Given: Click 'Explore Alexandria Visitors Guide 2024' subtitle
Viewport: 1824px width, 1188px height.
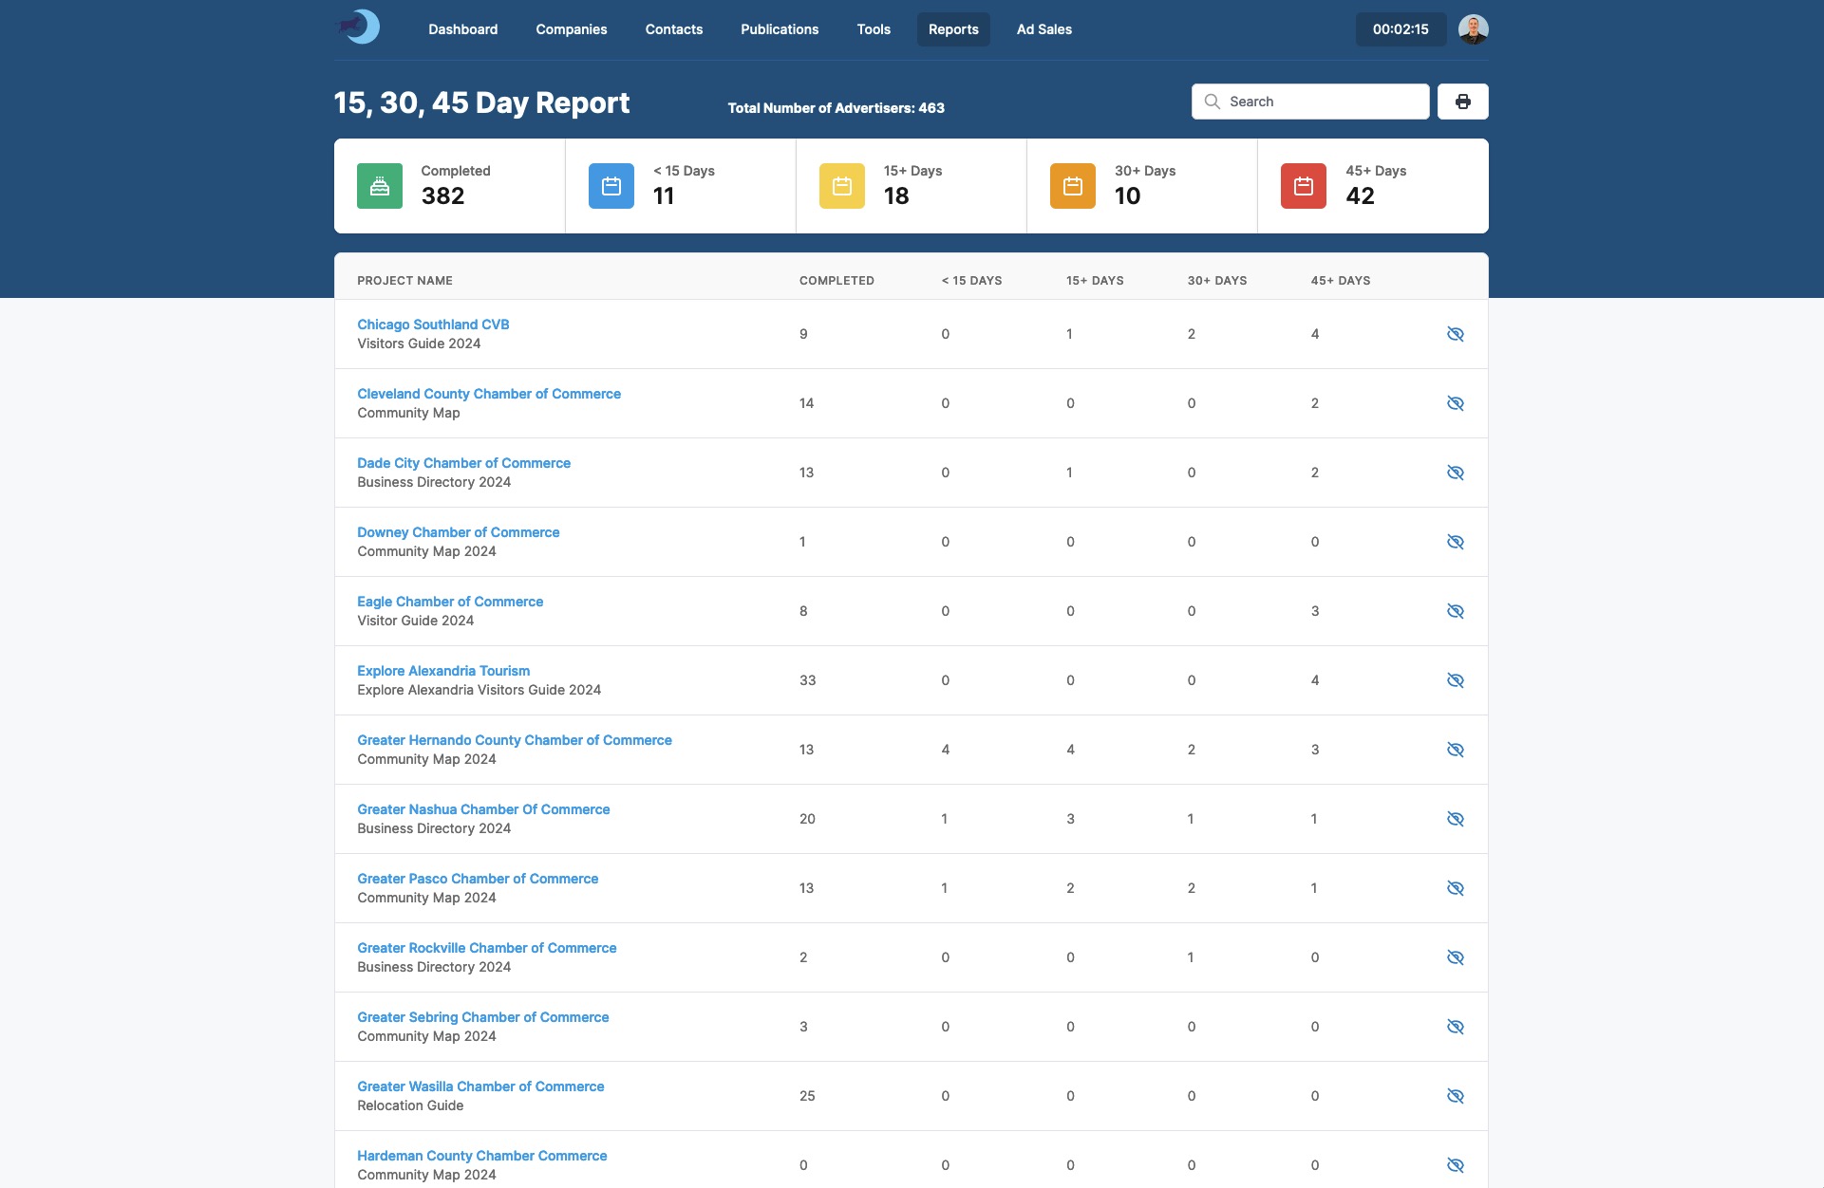Looking at the screenshot, I should pos(480,690).
